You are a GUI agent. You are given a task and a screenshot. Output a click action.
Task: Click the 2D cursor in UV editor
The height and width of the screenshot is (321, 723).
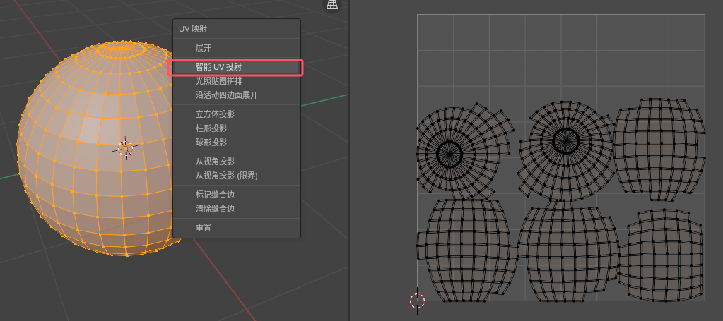click(x=417, y=301)
